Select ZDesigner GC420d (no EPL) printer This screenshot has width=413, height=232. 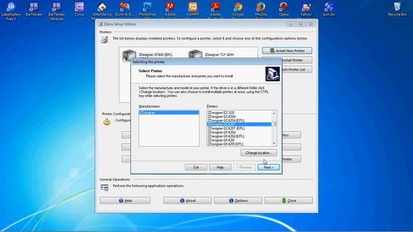[x=239, y=117]
